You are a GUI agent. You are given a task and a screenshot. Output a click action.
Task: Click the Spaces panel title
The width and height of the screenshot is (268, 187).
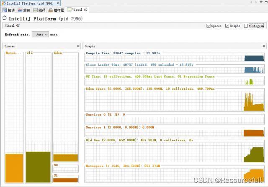click(x=10, y=46)
